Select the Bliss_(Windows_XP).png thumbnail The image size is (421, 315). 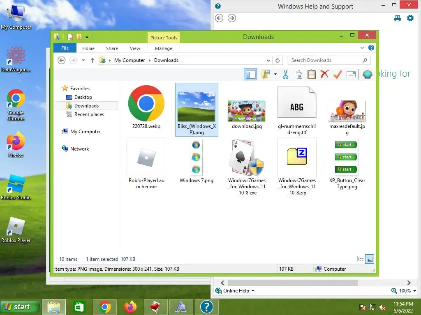coord(197,110)
